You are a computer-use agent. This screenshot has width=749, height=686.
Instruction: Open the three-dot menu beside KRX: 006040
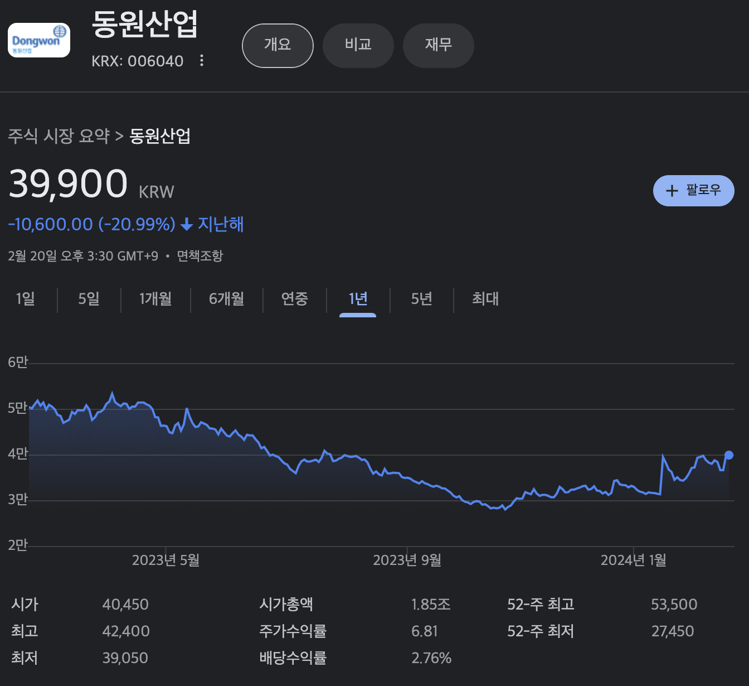202,61
